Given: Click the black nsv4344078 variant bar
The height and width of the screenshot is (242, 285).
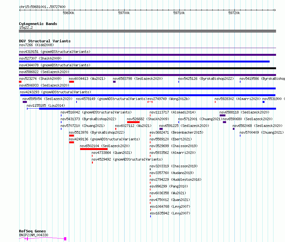Looking at the screenshot, I should 147,68.
